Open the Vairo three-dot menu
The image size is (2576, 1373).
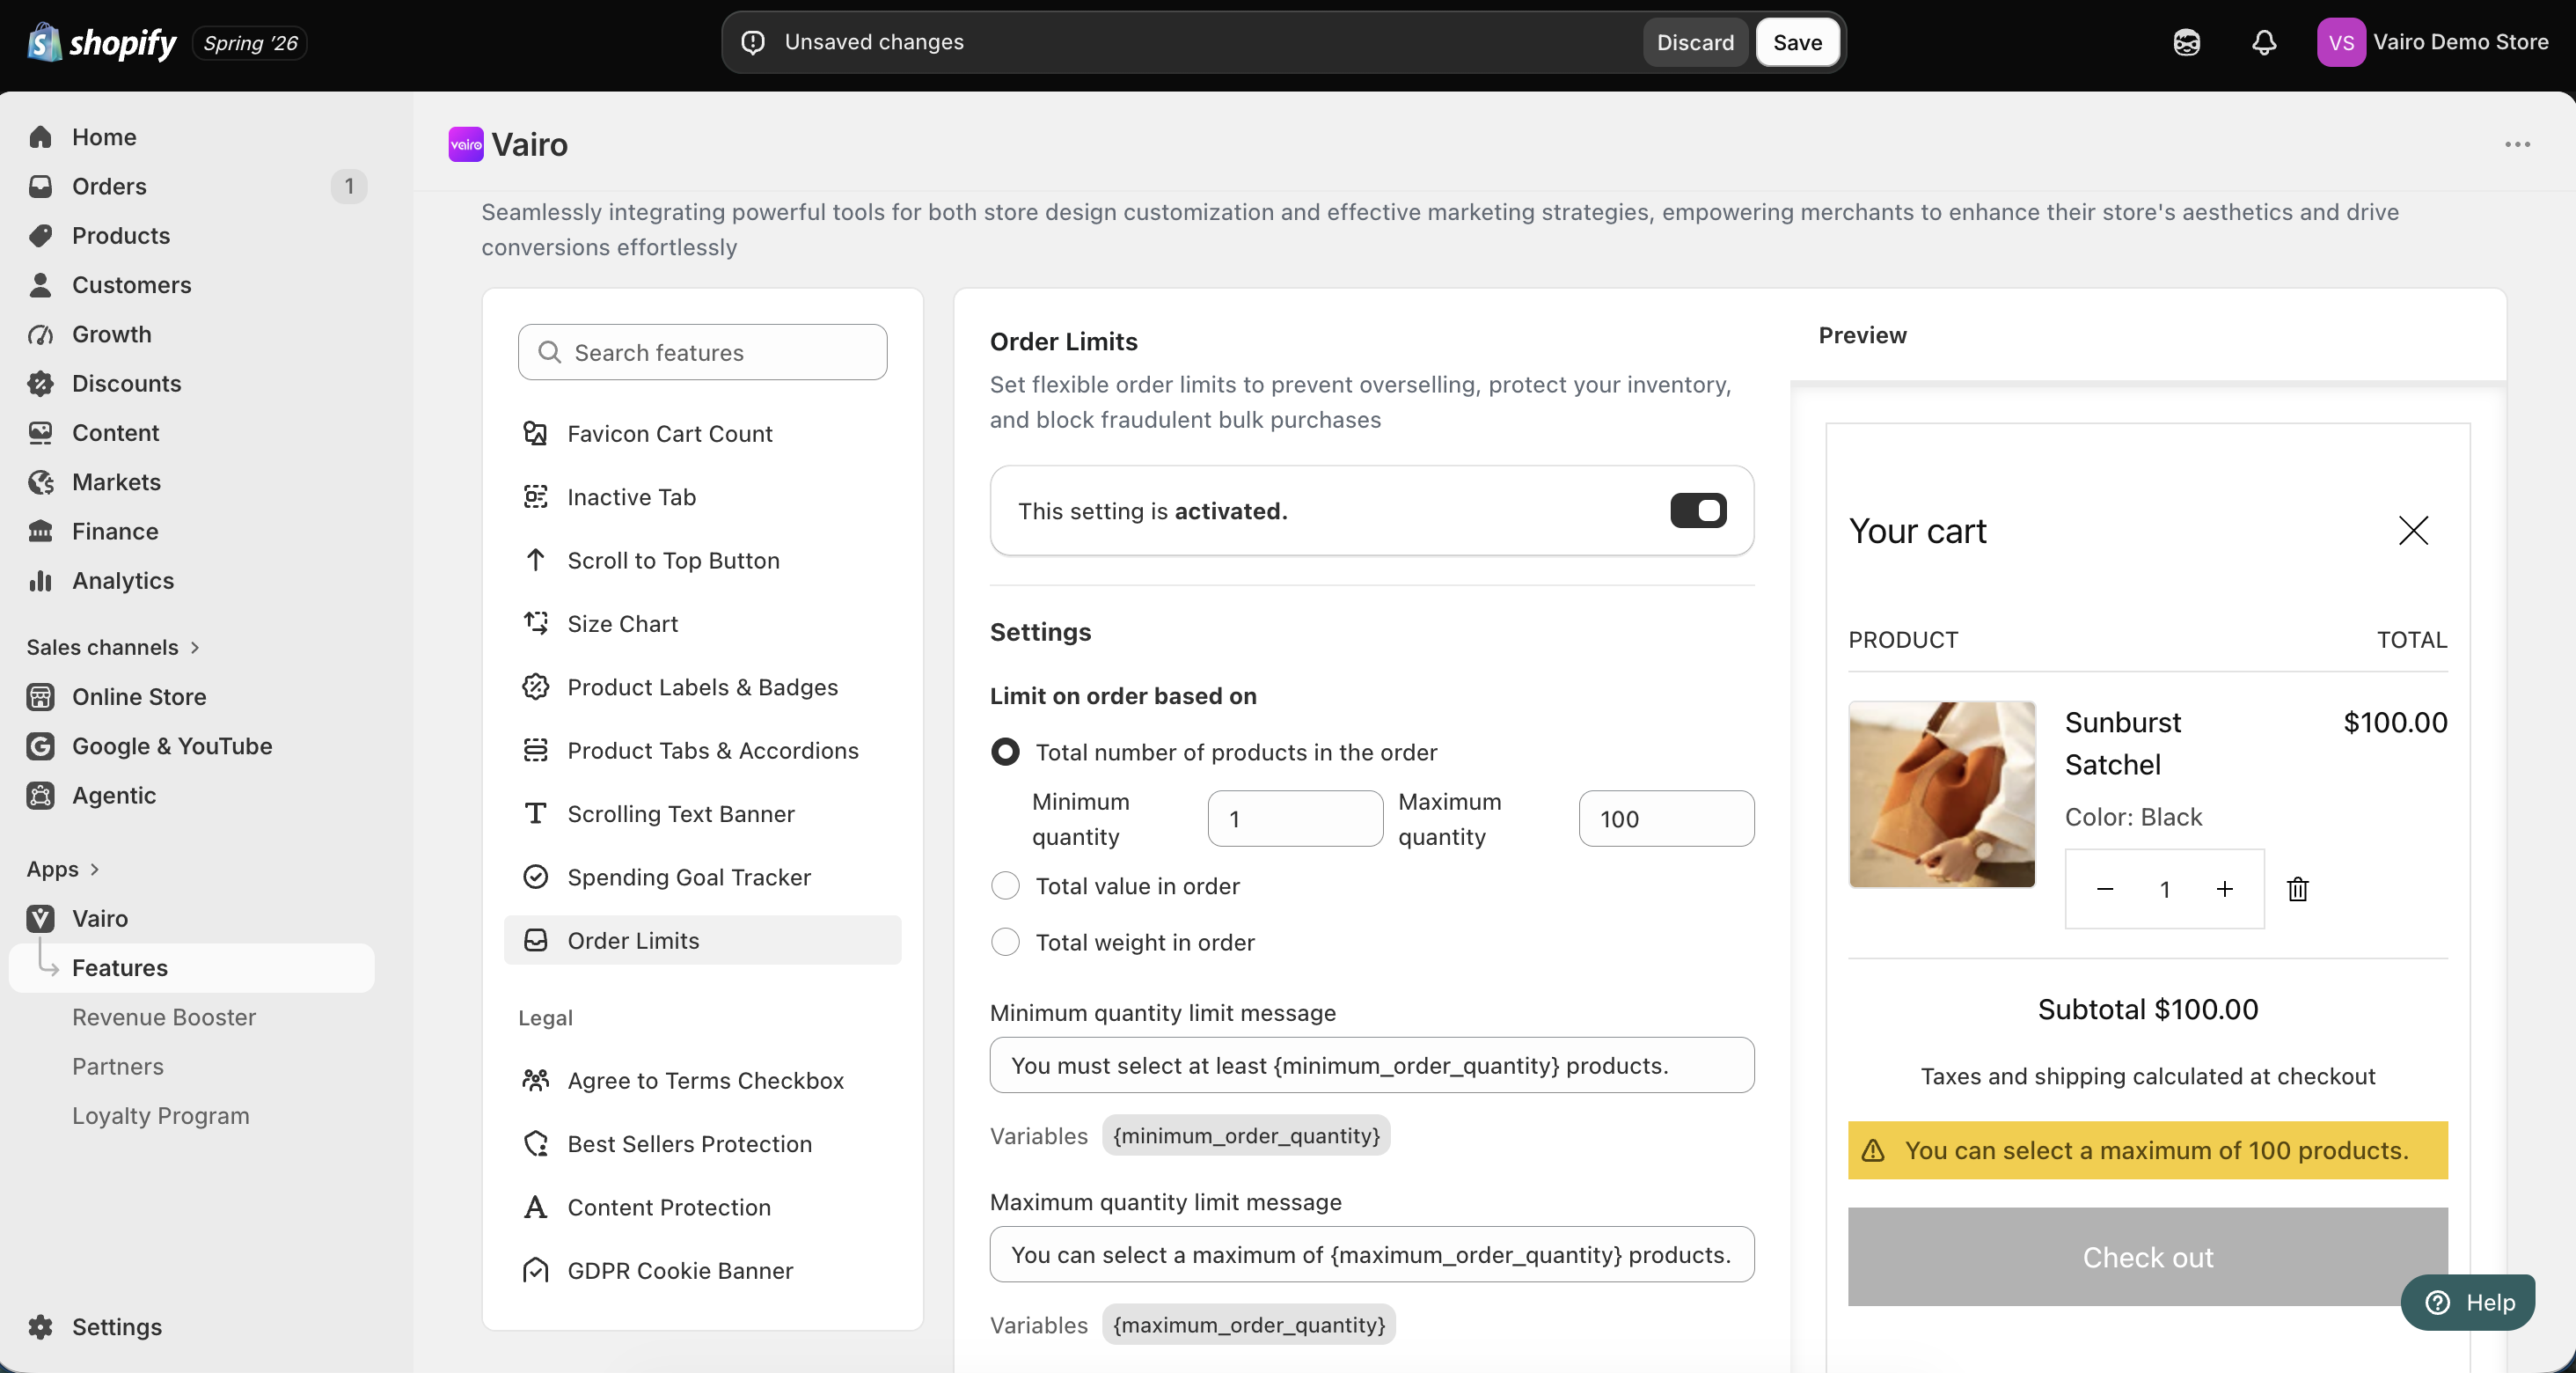[2517, 144]
